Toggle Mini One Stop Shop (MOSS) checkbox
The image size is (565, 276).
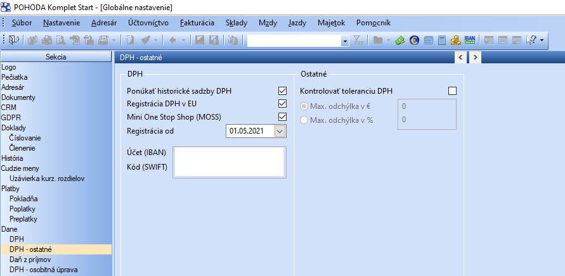(x=283, y=116)
